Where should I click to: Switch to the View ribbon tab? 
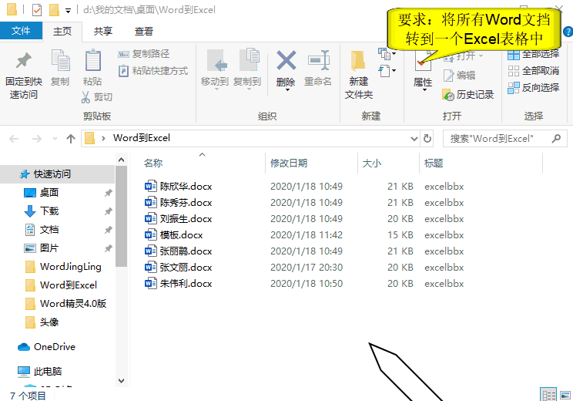pos(143,31)
